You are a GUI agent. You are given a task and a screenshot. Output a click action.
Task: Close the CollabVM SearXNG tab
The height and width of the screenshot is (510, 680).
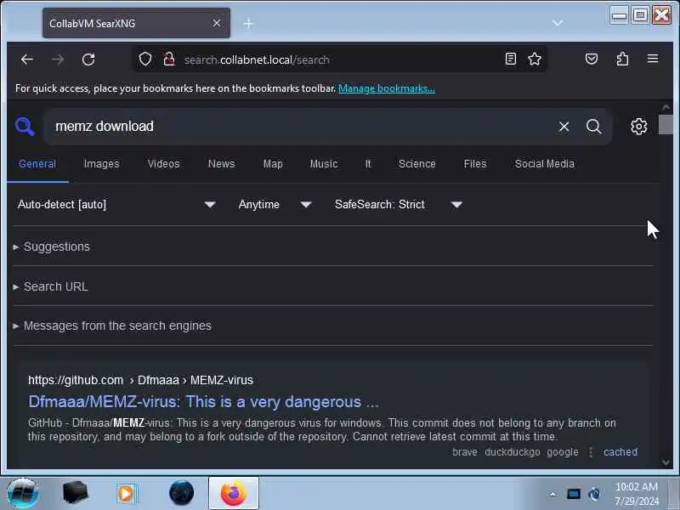tap(217, 23)
